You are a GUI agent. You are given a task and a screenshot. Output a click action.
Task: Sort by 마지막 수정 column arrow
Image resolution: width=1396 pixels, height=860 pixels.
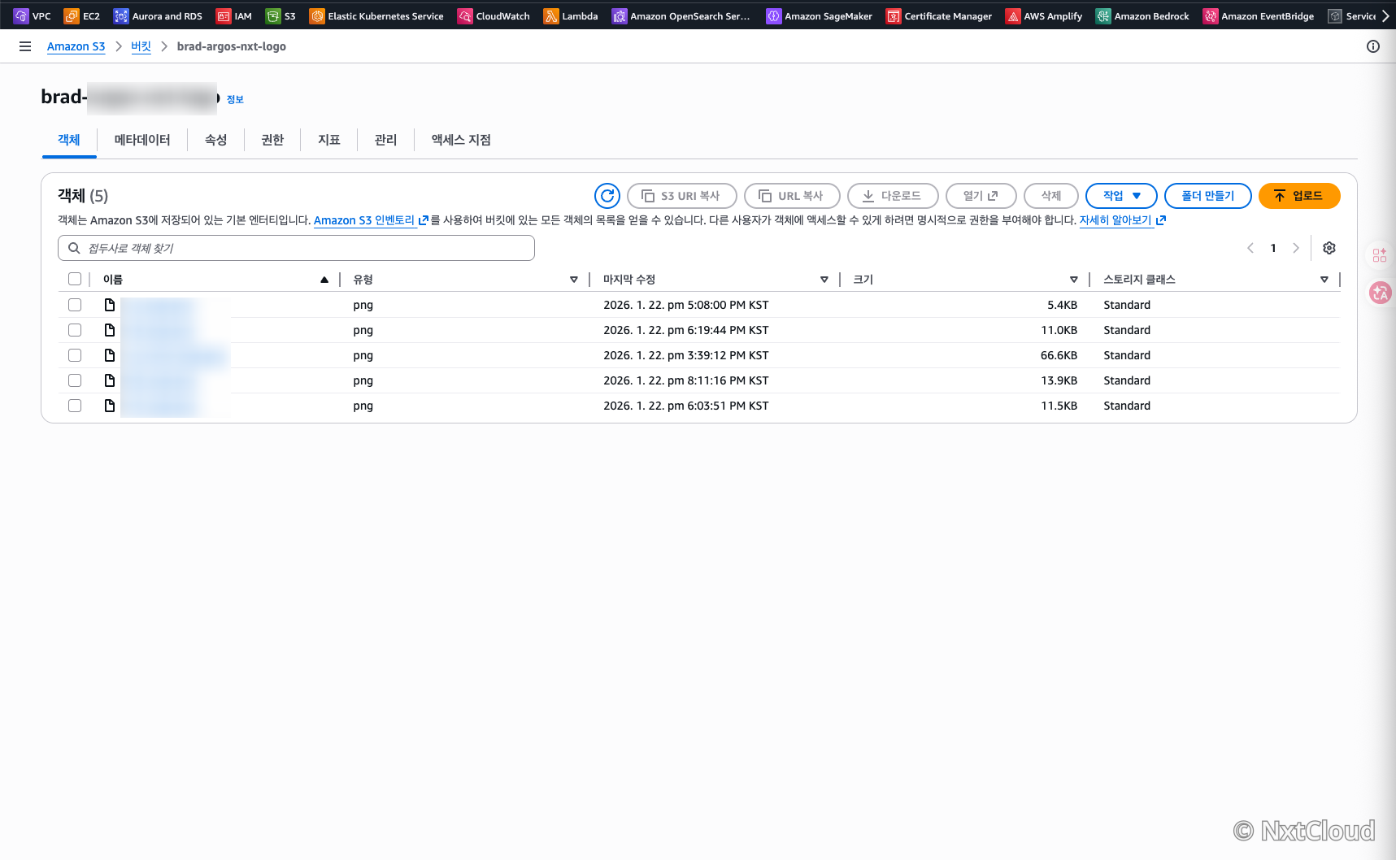(x=824, y=280)
